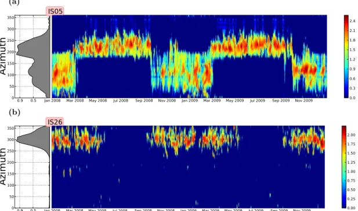Click the IS05 station label
This screenshot has height=211, width=358.
click(x=55, y=11)
